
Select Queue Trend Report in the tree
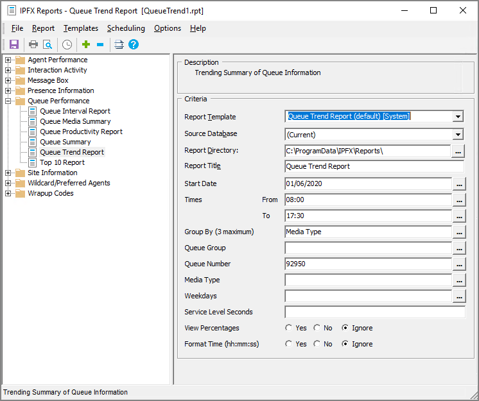[72, 152]
